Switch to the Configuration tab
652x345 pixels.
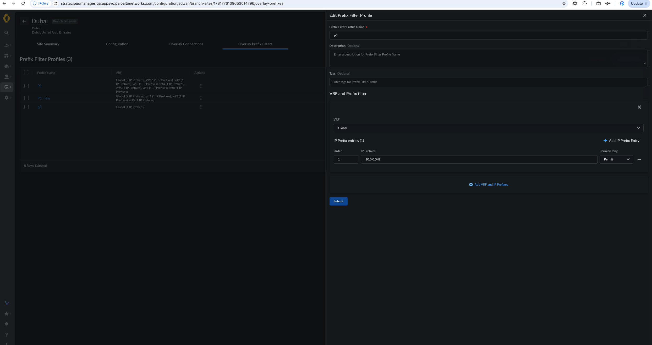point(117,44)
